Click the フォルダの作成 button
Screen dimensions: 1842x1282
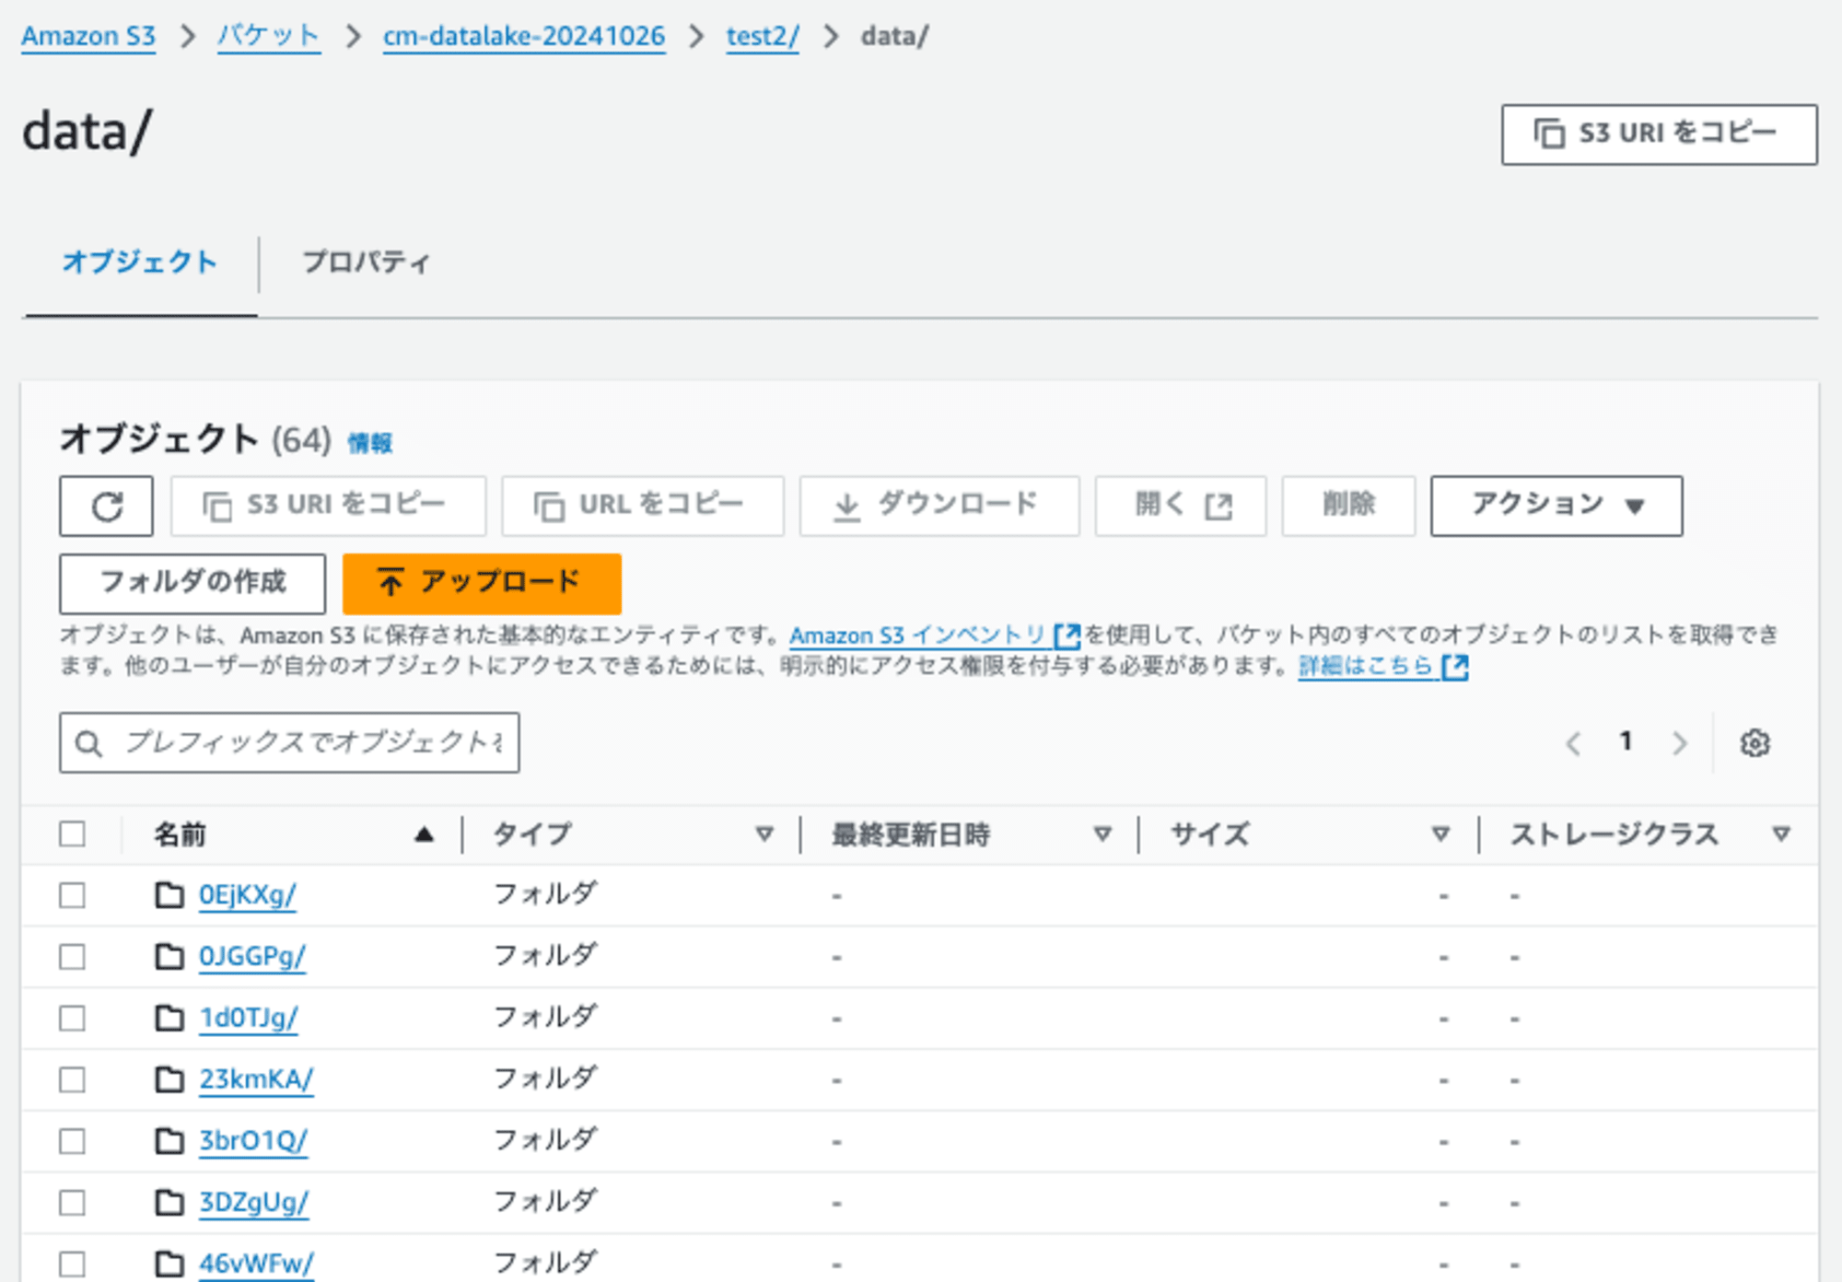point(192,583)
